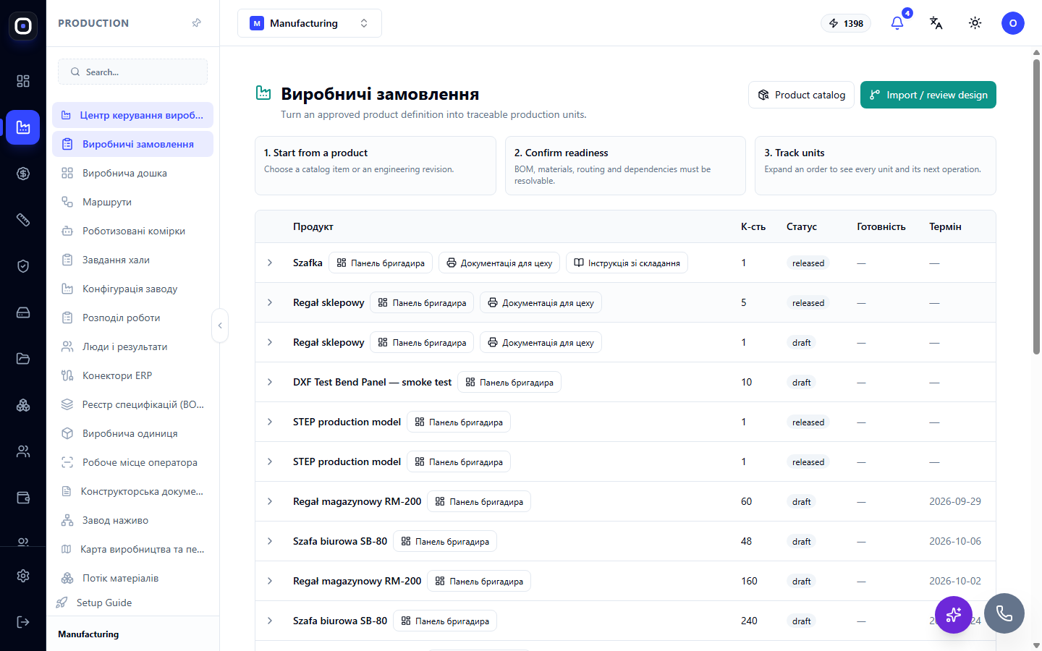Open Центр керування виробництвом sidebar item
Image resolution: width=1042 pixels, height=651 pixels.
pyautogui.click(x=133, y=115)
